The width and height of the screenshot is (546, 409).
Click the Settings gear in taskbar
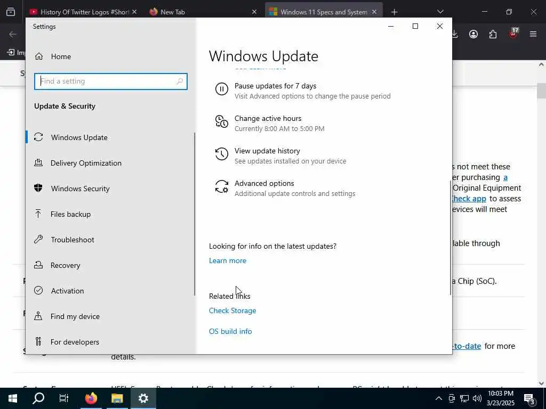tap(143, 398)
